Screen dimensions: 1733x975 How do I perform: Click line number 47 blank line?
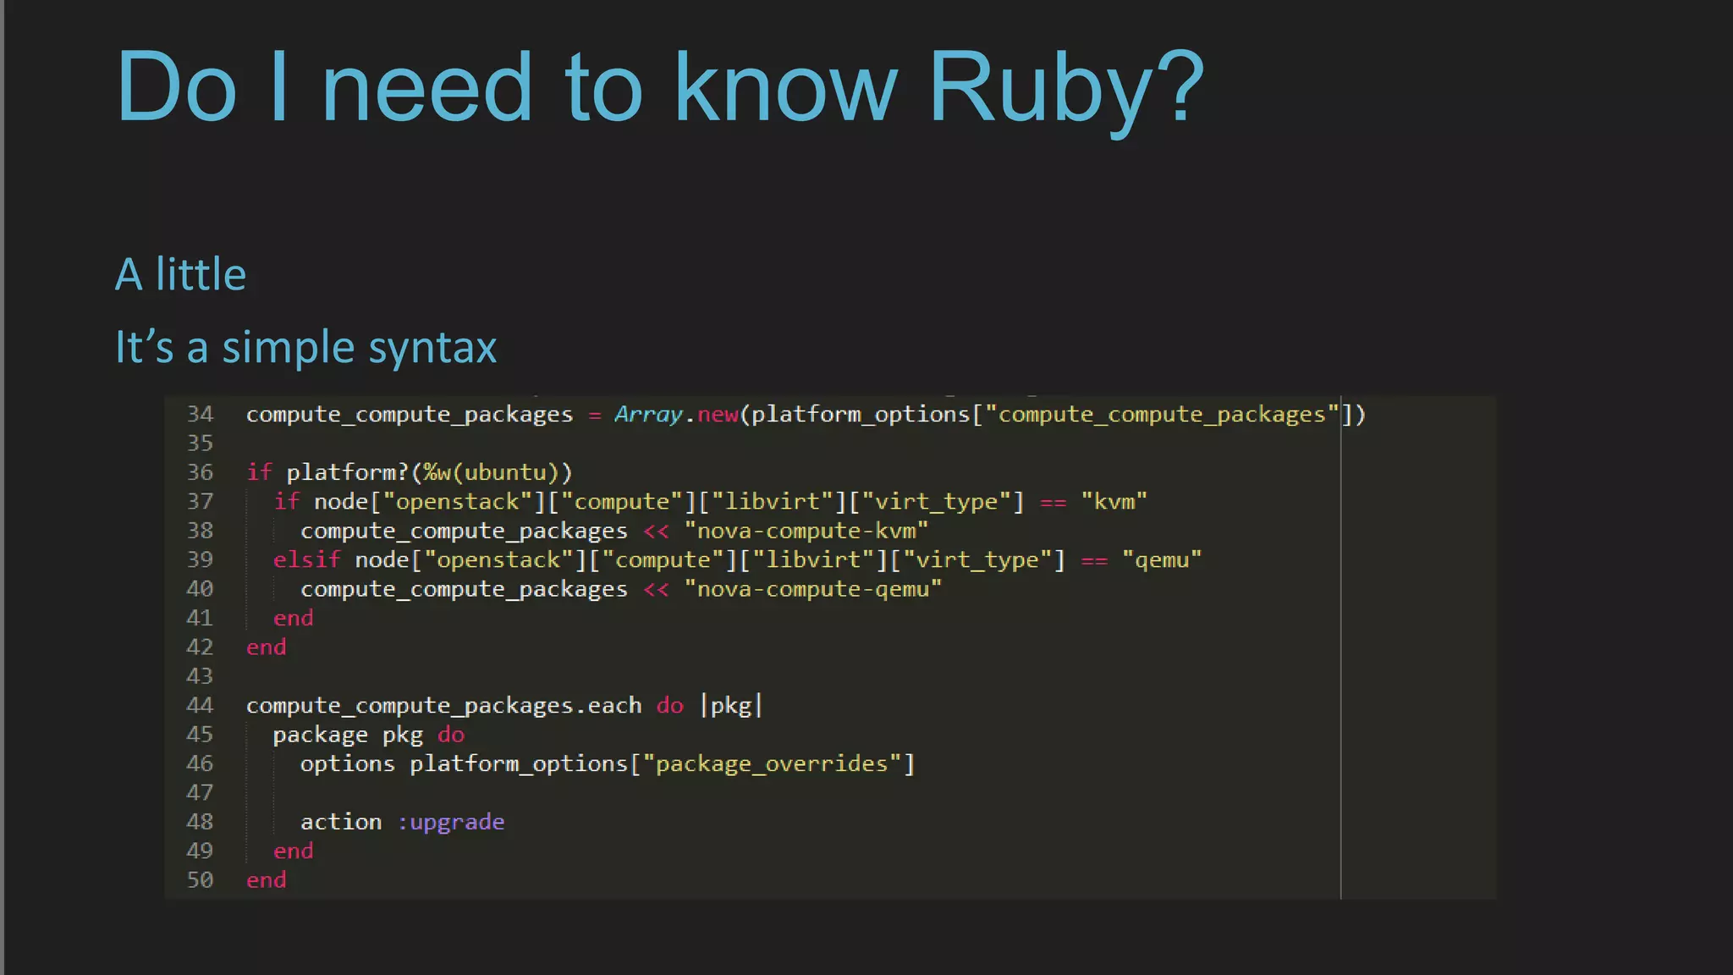click(201, 792)
